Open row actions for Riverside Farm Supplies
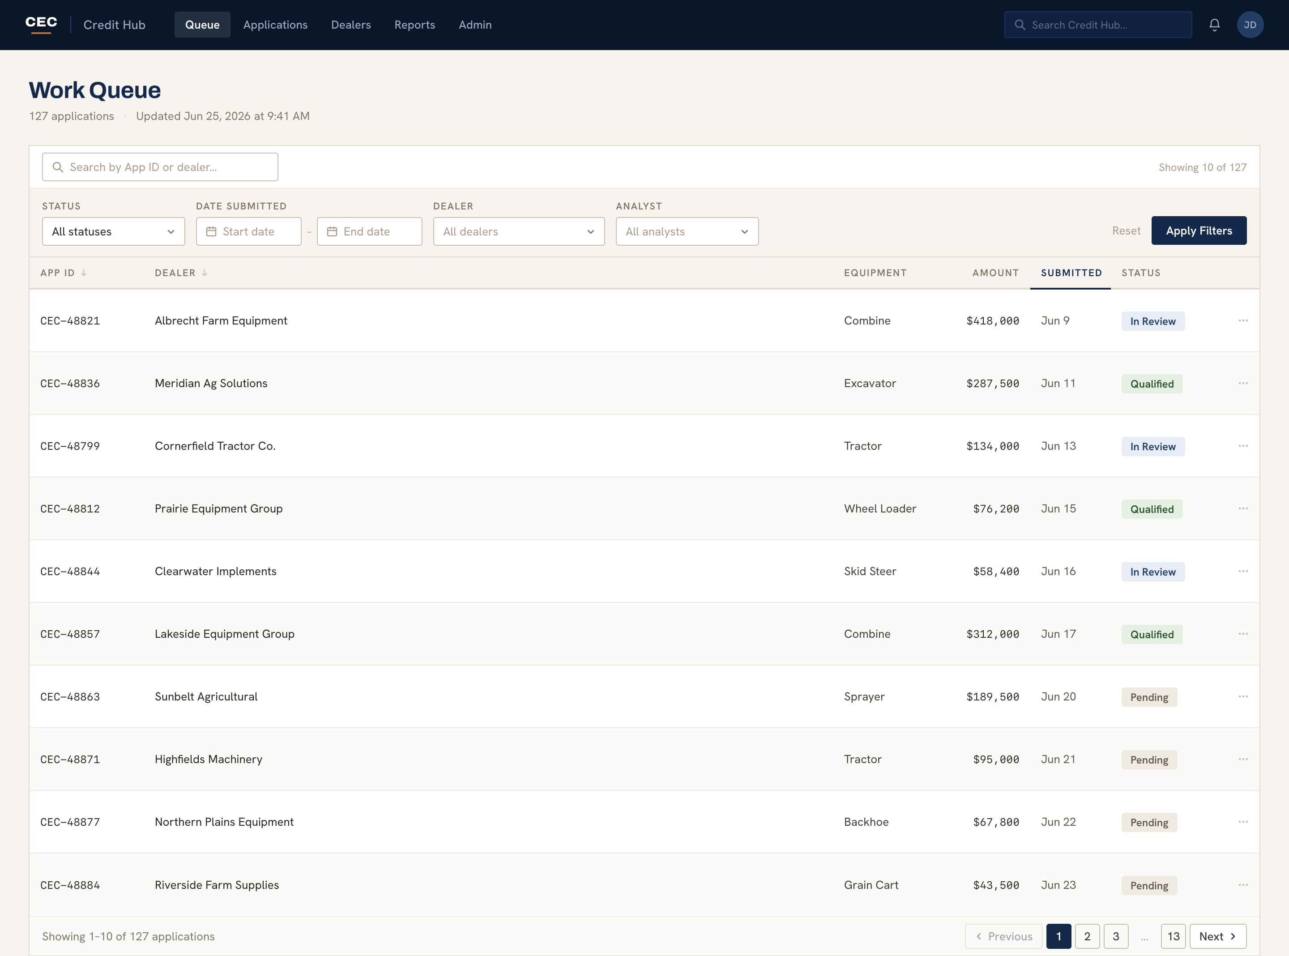This screenshot has width=1289, height=956. [x=1243, y=885]
